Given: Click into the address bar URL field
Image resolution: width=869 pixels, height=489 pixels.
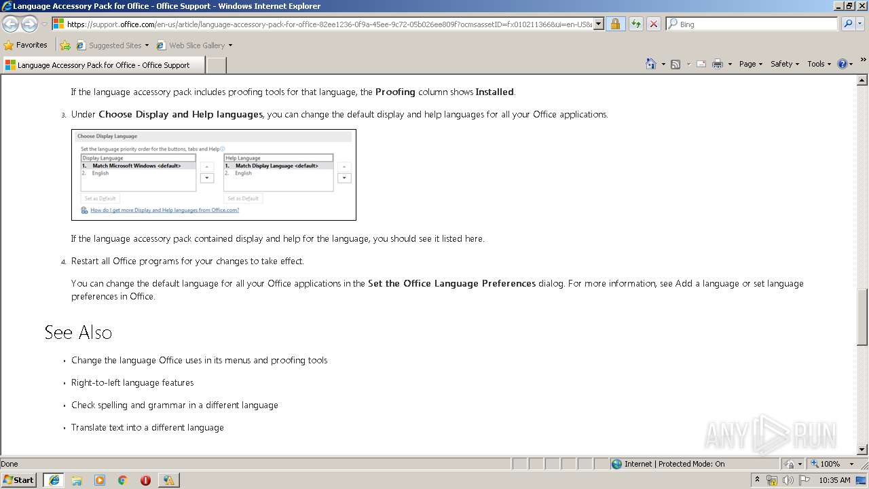Looking at the screenshot, I should (329, 24).
